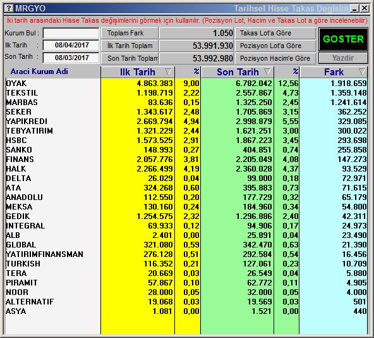Select the NOOR row name

17,292
